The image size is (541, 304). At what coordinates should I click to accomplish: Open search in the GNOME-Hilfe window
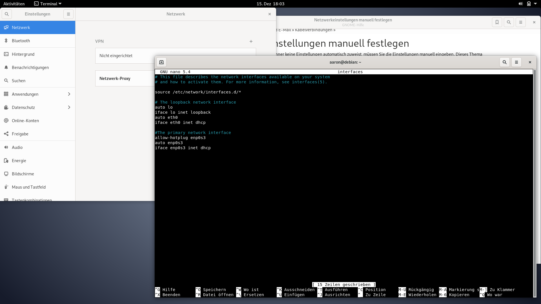509,22
